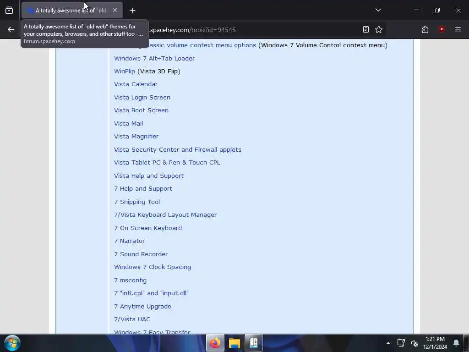The height and width of the screenshot is (352, 469).
Task: Open Vista Boot Screen link
Action: pos(141,110)
